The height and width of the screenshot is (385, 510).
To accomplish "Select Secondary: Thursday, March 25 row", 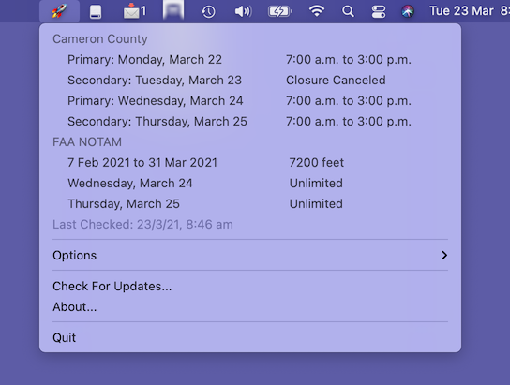I will [250, 122].
